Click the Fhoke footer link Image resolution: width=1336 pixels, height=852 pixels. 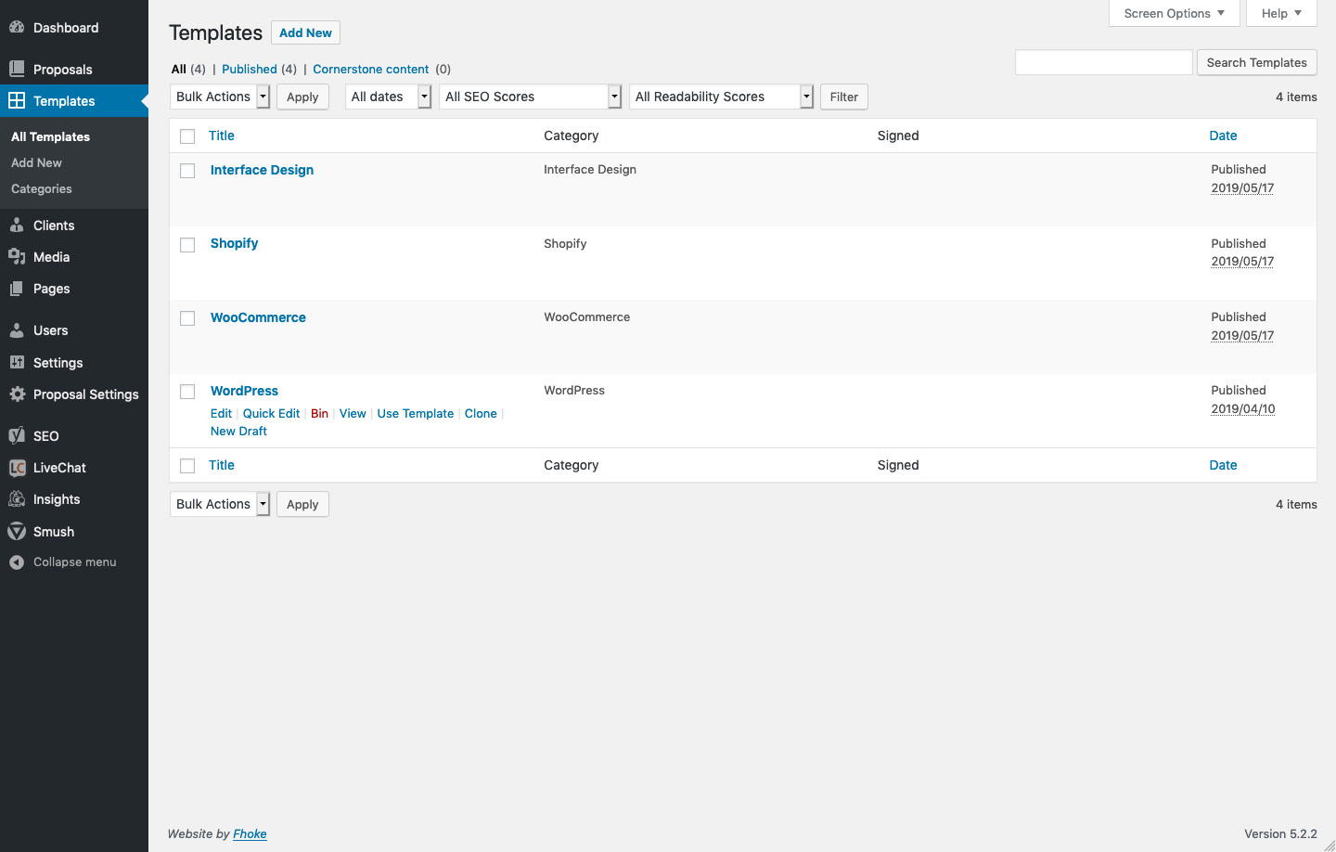pos(250,833)
